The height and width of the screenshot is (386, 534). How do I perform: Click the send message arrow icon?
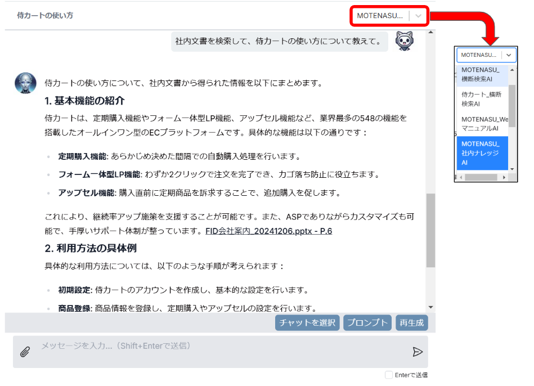click(418, 352)
